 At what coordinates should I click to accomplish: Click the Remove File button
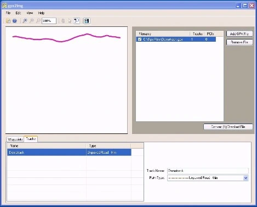pos(239,42)
